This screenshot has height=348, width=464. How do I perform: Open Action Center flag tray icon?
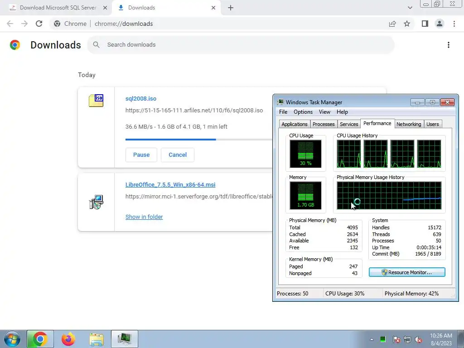click(396, 339)
